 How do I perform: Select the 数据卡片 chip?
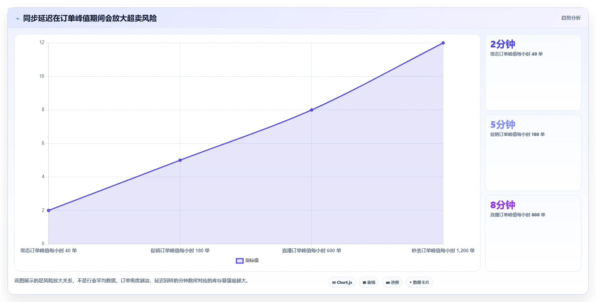point(419,282)
